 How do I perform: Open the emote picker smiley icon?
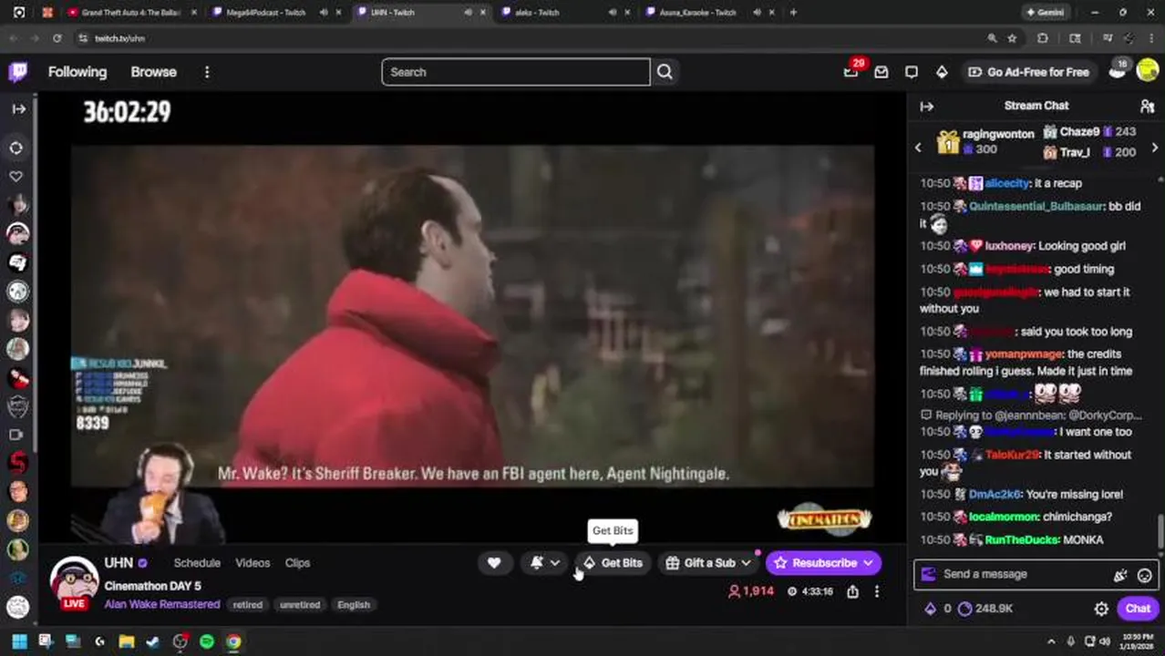[x=1144, y=575]
